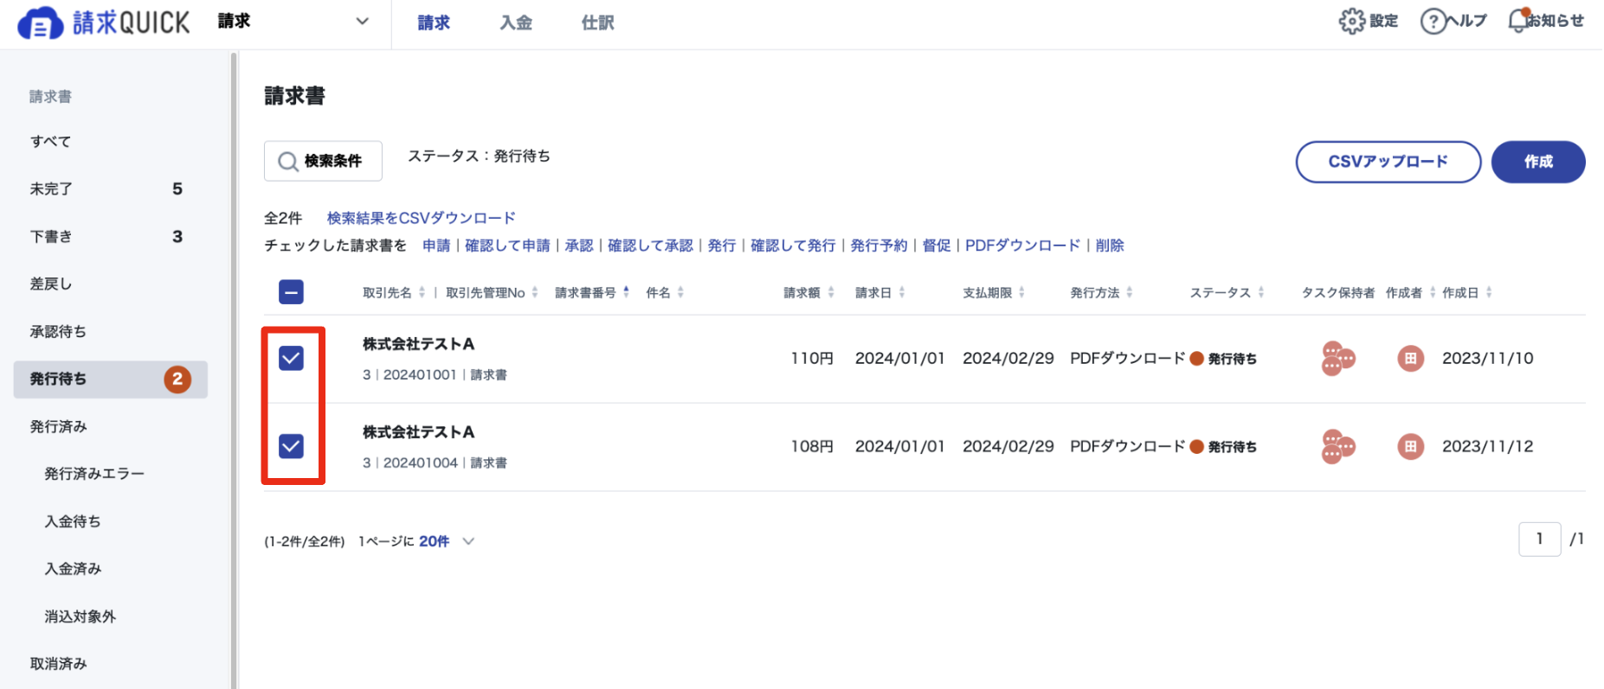Image resolution: width=1604 pixels, height=689 pixels.
Task: Select 発行済み in the sidebar
Action: pyautogui.click(x=111, y=427)
